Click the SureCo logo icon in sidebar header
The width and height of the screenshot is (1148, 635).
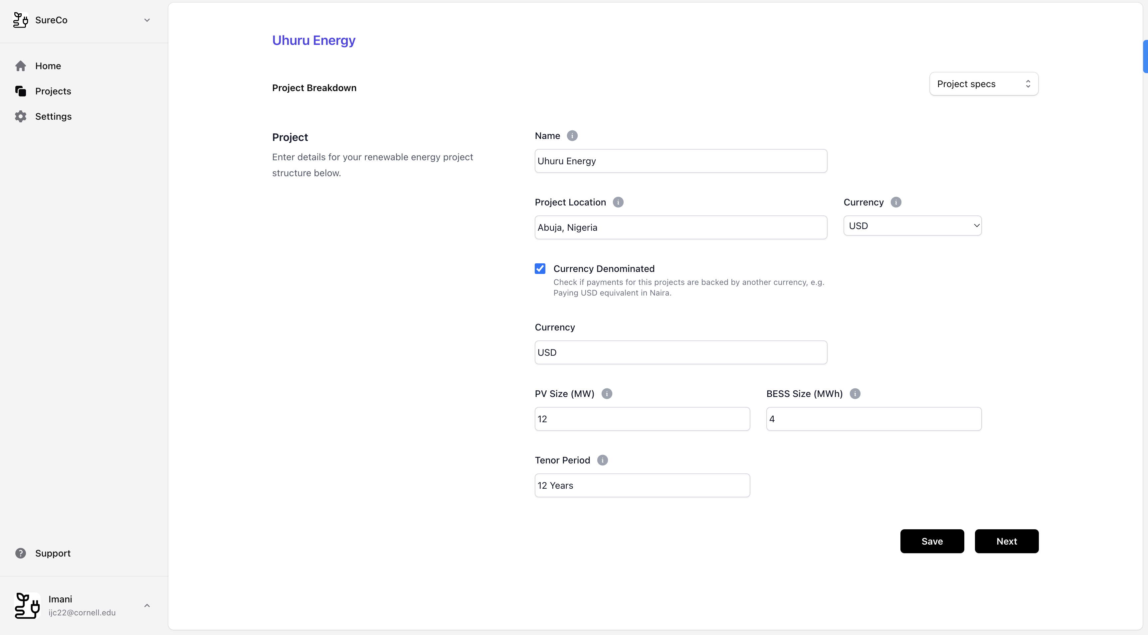(21, 20)
